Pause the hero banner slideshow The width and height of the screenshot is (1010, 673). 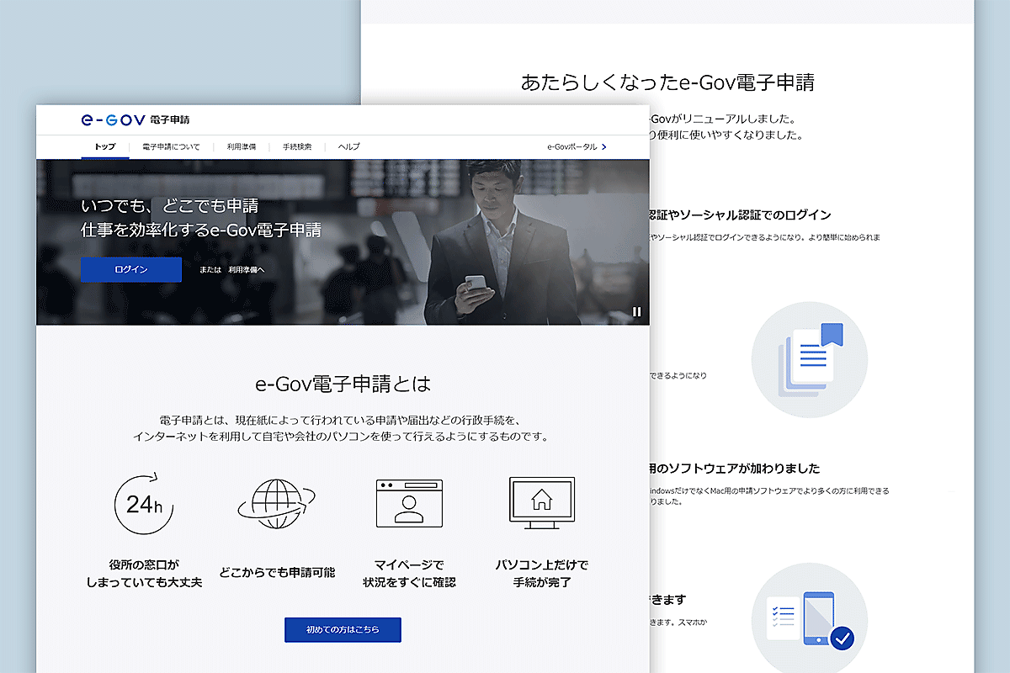tap(636, 312)
